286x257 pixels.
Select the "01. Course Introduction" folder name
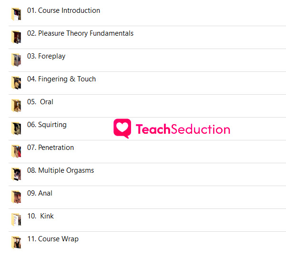[x=63, y=10]
